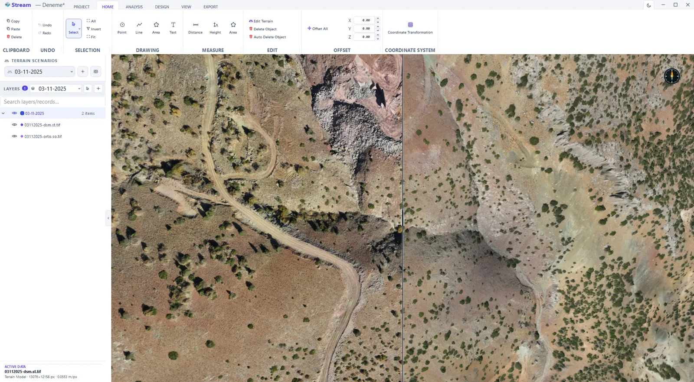Click the Y offset input field

click(364, 29)
